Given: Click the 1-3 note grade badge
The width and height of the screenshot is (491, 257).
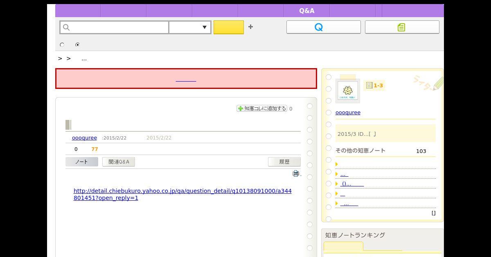Looking at the screenshot, I should pyautogui.click(x=374, y=85).
